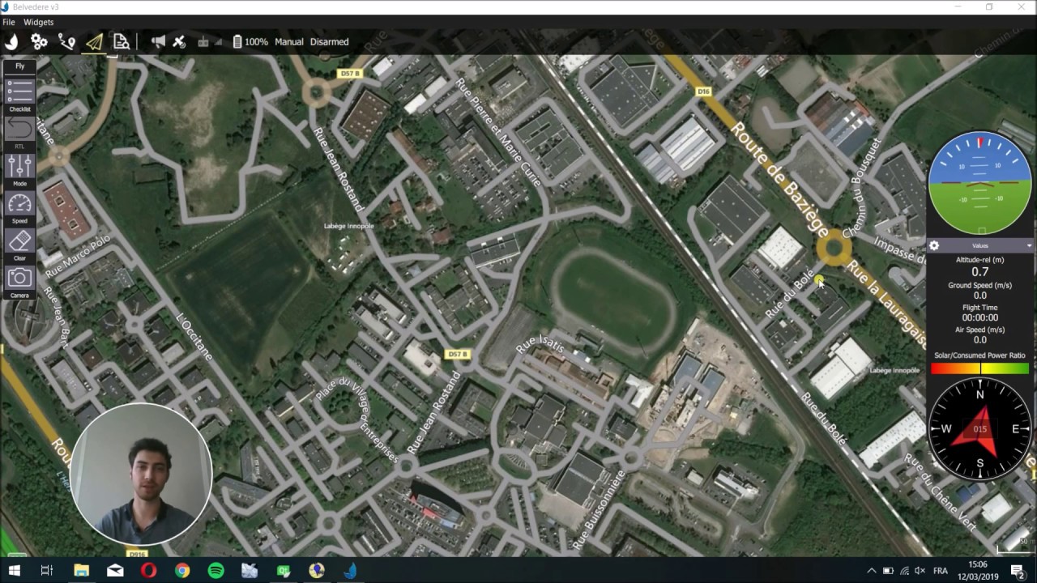Open the volume control tray icon
Screen dimensions: 1037x583
[x=920, y=571]
